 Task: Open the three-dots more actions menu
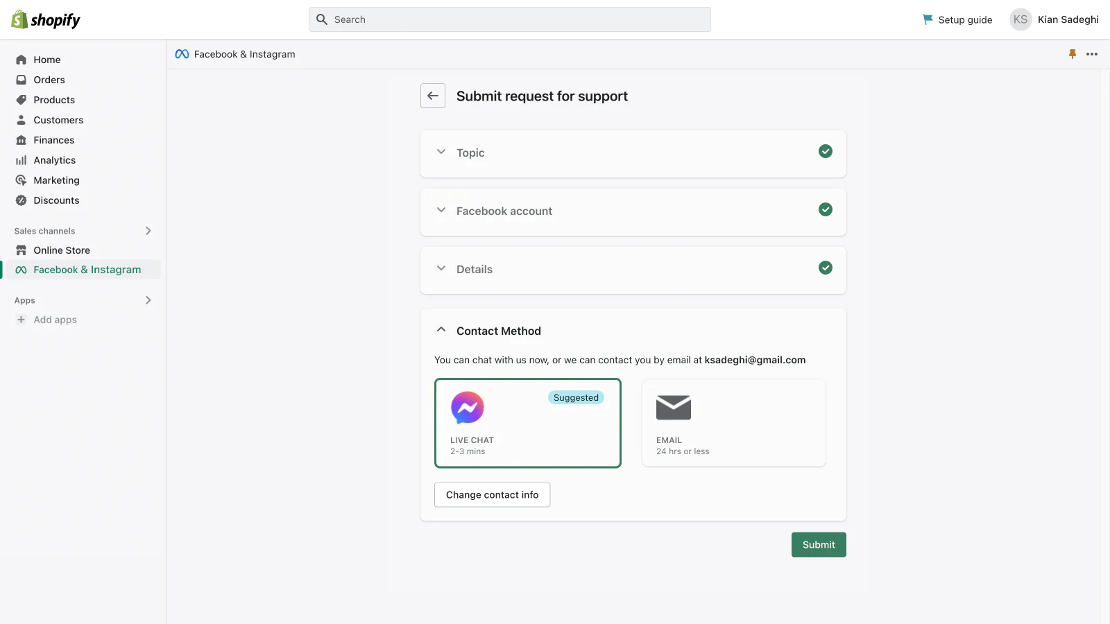(x=1092, y=54)
